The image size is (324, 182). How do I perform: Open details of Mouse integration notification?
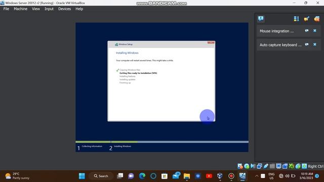276,31
